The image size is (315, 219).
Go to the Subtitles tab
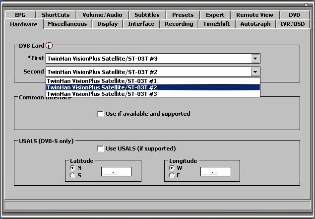147,15
